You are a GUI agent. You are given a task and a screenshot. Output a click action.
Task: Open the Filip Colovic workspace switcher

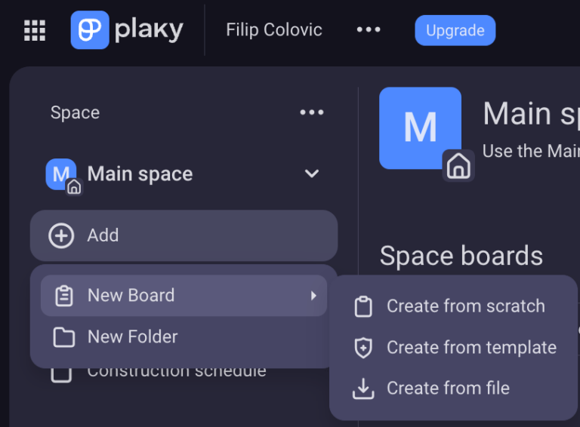(274, 30)
